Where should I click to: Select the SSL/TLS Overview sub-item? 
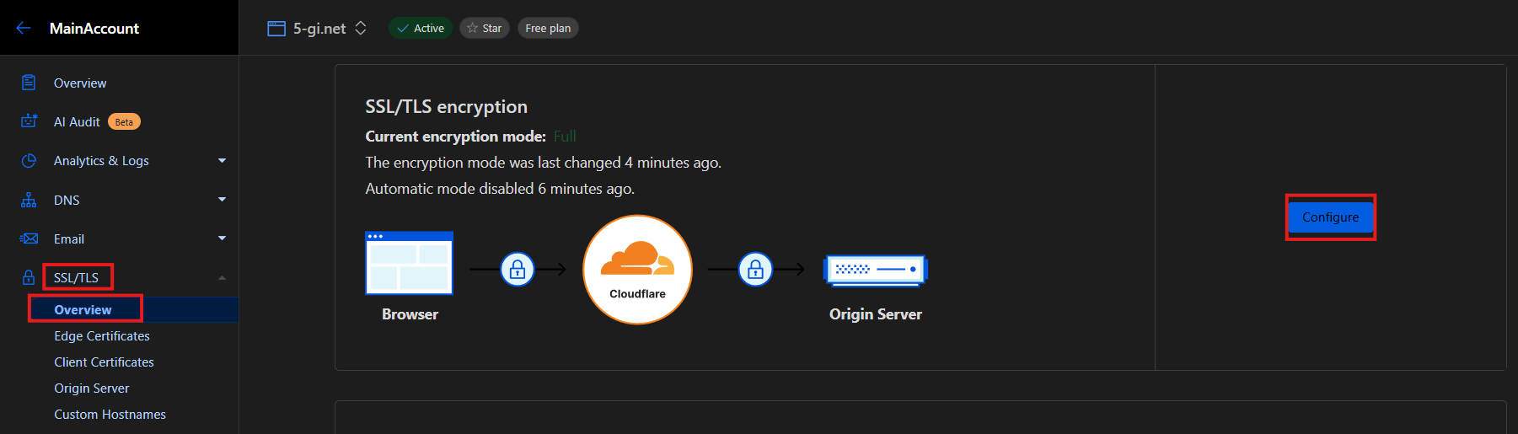tap(83, 309)
